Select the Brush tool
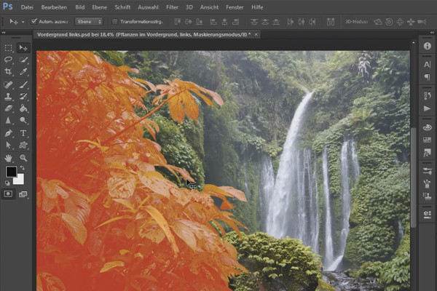Viewport: 437px width, 291px height. click(x=23, y=84)
